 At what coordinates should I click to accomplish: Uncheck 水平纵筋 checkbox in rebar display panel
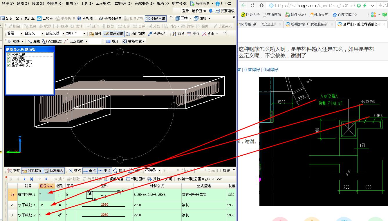9,55
